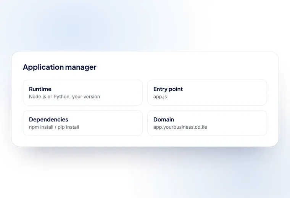
Task: Click 'npm install / pip install' text
Action: tap(54, 127)
